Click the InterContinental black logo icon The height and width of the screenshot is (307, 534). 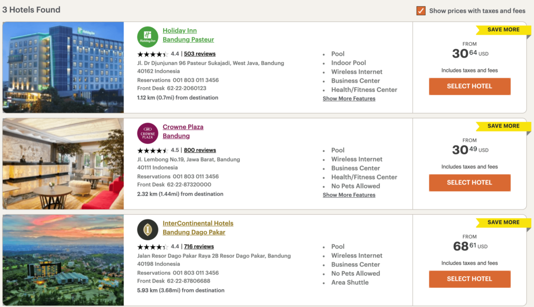148,229
